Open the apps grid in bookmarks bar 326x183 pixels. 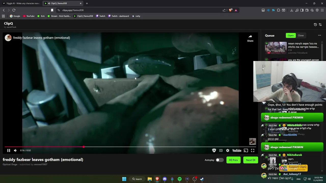pyautogui.click(x=3, y=16)
